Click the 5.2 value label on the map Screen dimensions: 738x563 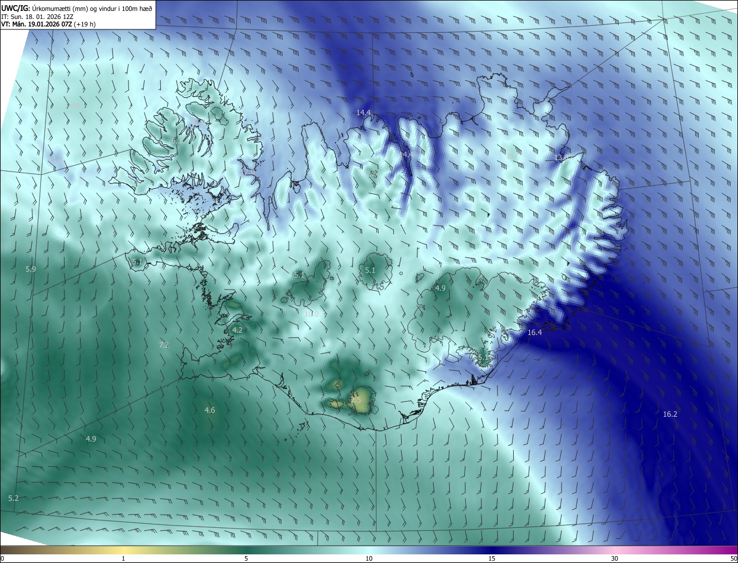pyautogui.click(x=14, y=498)
